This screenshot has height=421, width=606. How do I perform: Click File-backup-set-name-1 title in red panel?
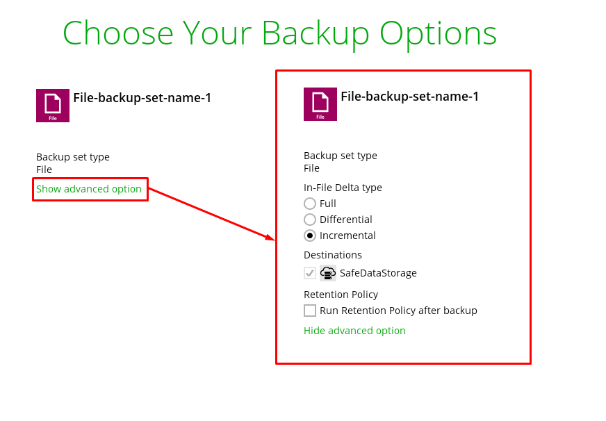pyautogui.click(x=410, y=97)
